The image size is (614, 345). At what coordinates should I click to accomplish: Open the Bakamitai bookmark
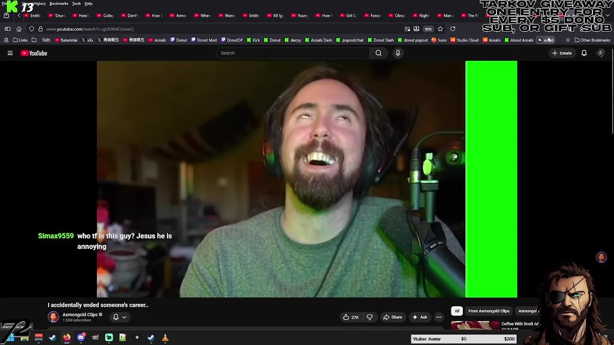pos(66,40)
